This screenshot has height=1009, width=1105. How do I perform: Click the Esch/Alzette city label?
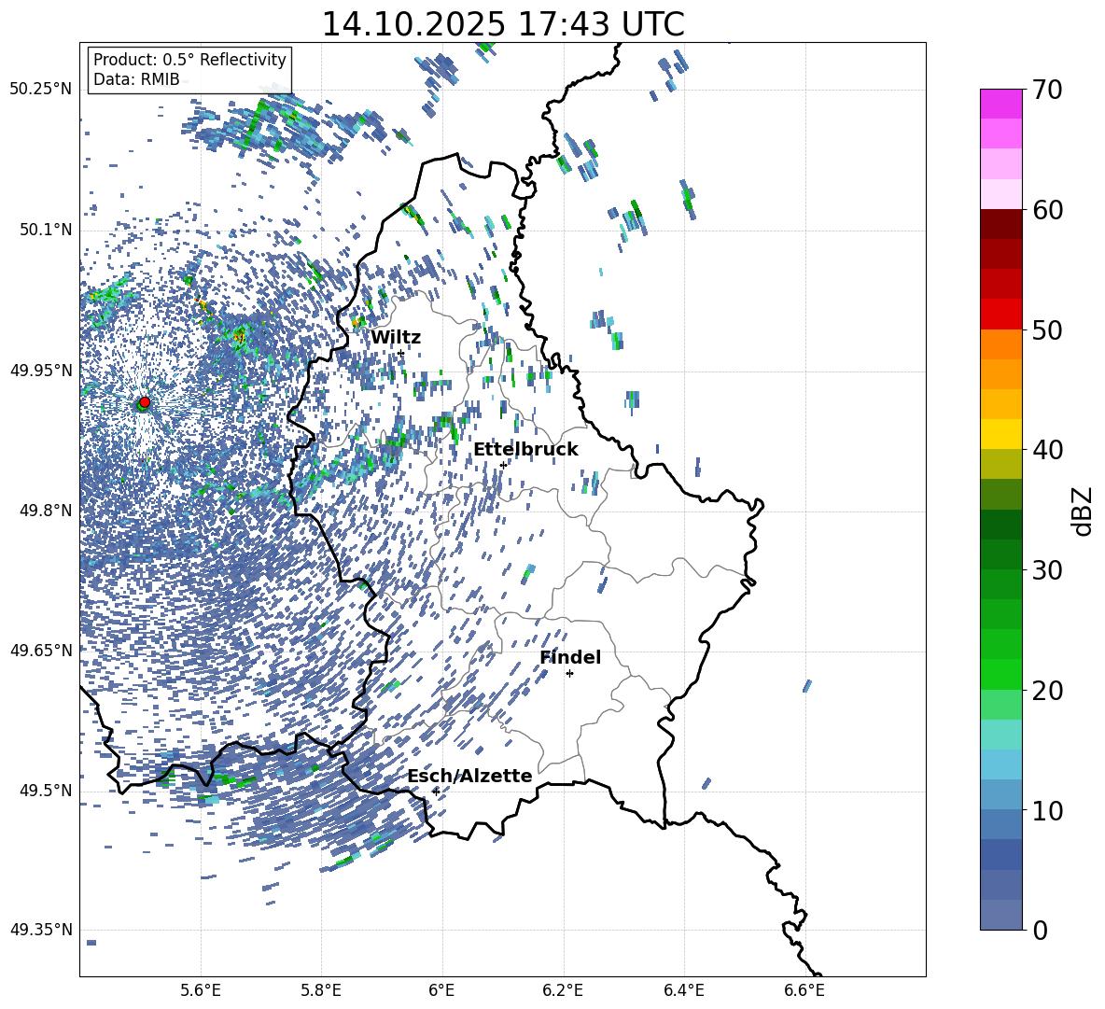(469, 776)
